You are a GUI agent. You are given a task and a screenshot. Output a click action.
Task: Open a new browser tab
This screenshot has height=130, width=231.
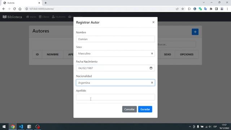click(45, 3)
